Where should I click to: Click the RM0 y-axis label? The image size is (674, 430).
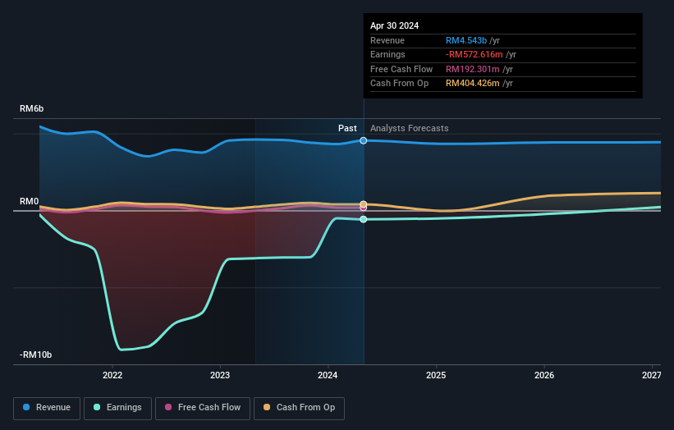click(29, 202)
